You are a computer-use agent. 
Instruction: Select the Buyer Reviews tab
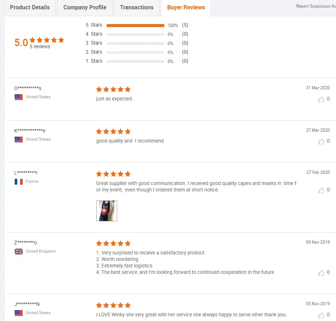[x=186, y=8]
